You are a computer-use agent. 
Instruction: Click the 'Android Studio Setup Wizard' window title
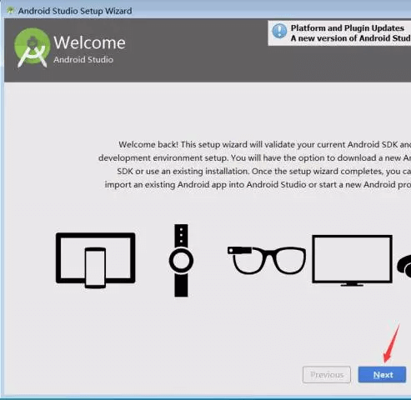(x=75, y=11)
